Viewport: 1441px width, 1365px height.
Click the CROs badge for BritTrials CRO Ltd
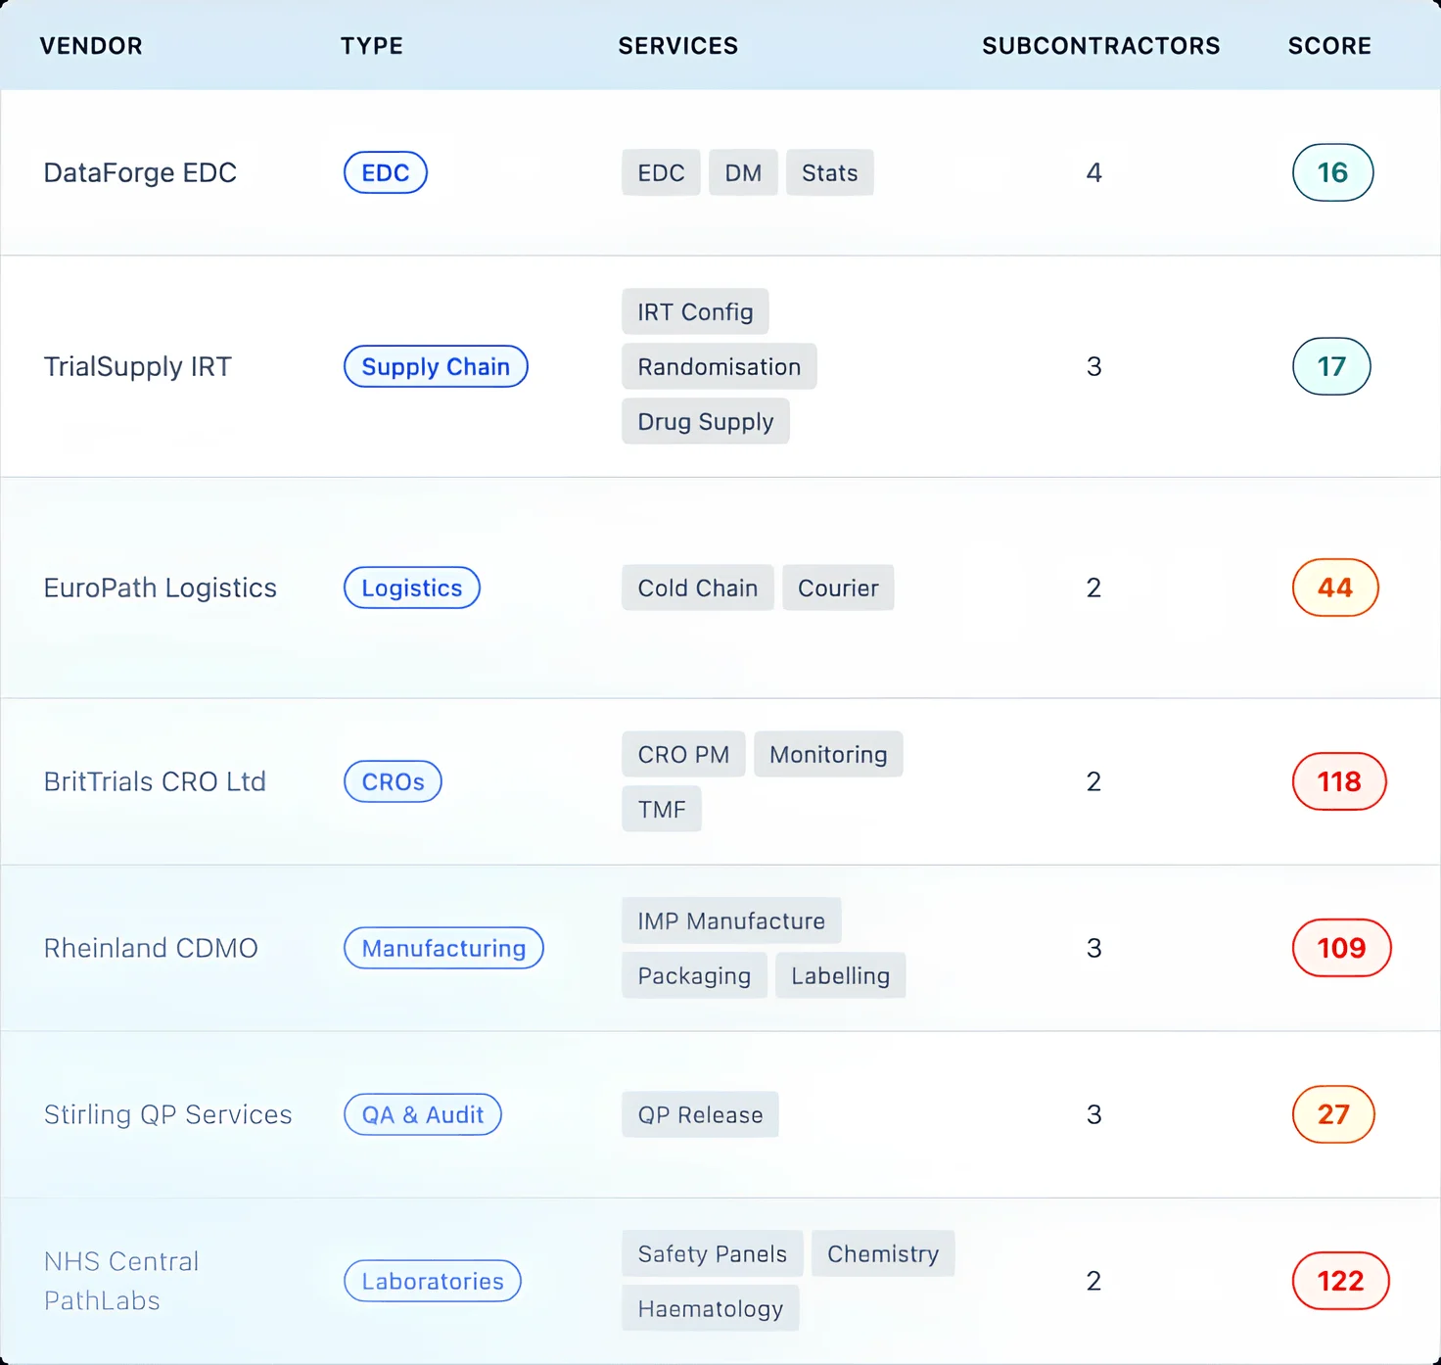392,781
